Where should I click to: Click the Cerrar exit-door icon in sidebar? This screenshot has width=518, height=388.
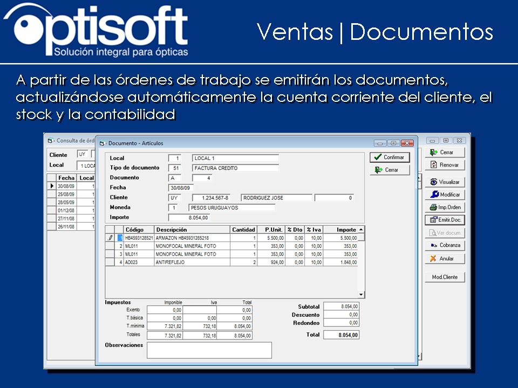click(x=433, y=152)
